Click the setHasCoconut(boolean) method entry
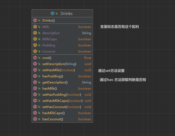The image size is (175, 136). pyautogui.click(x=61, y=107)
